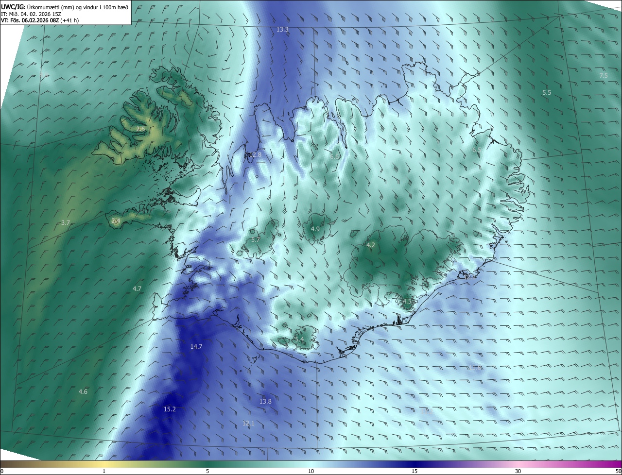Click the 12.8 value label on the map
The height and width of the screenshot is (475, 622).
(x=255, y=155)
